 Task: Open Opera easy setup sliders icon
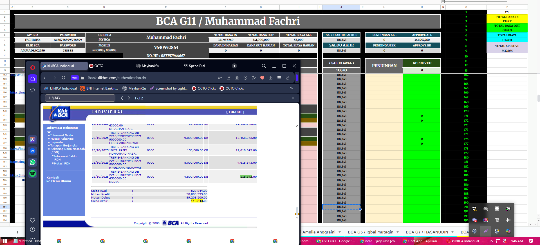[279, 78]
